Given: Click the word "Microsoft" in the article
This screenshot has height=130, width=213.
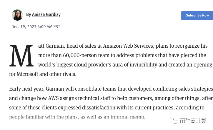Looking at the screenshot, I should [28, 74].
